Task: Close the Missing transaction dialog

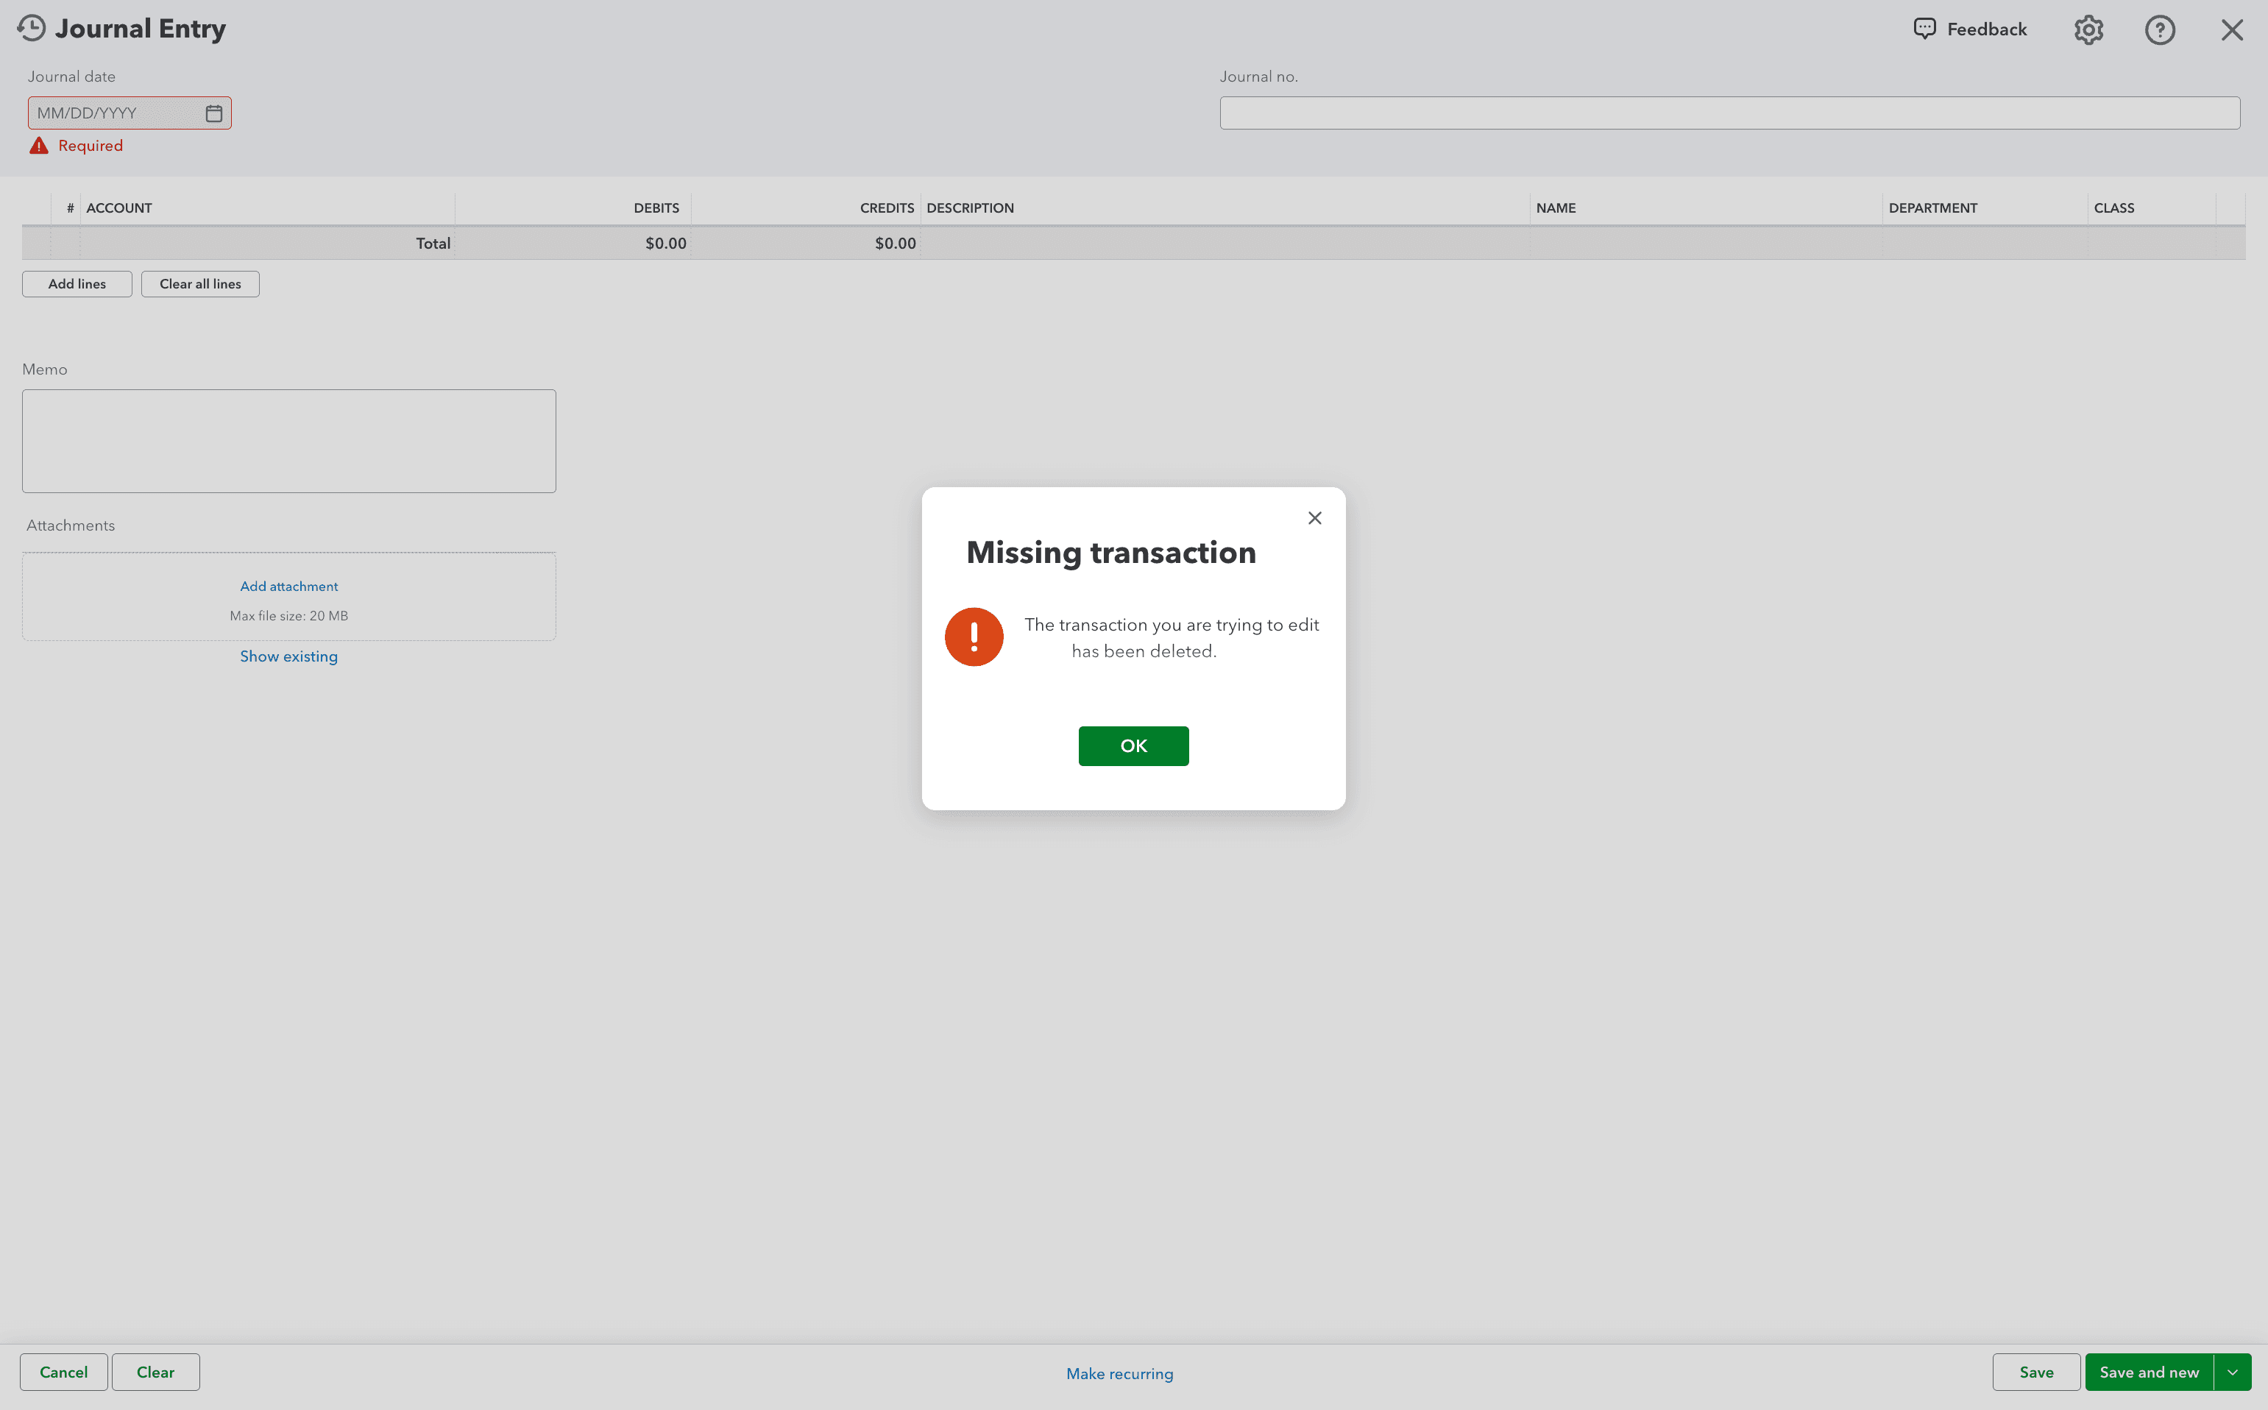Action: (x=1314, y=517)
